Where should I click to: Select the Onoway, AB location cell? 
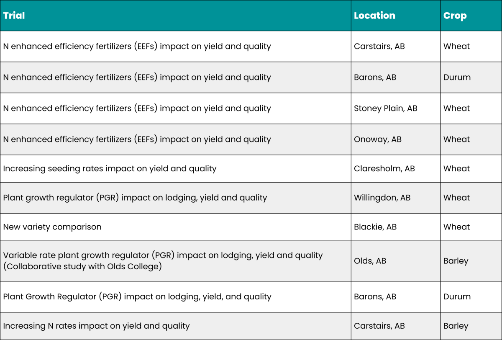point(396,139)
